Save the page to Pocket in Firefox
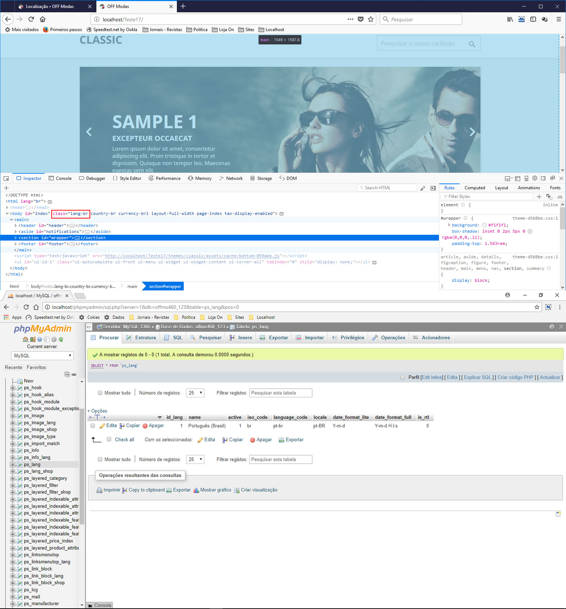This screenshot has width=566, height=609. click(361, 19)
